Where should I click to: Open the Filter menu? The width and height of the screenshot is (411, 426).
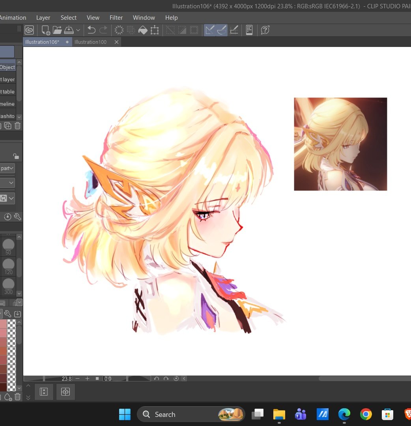[x=116, y=18]
